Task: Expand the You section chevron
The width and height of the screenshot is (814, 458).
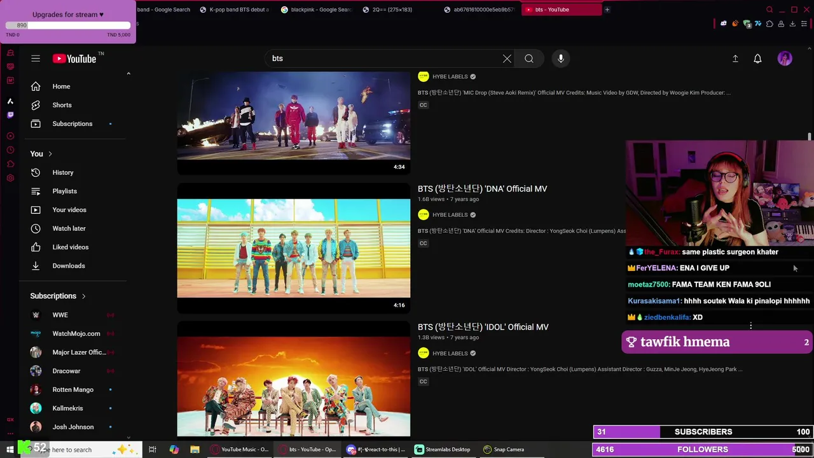Action: (x=50, y=154)
